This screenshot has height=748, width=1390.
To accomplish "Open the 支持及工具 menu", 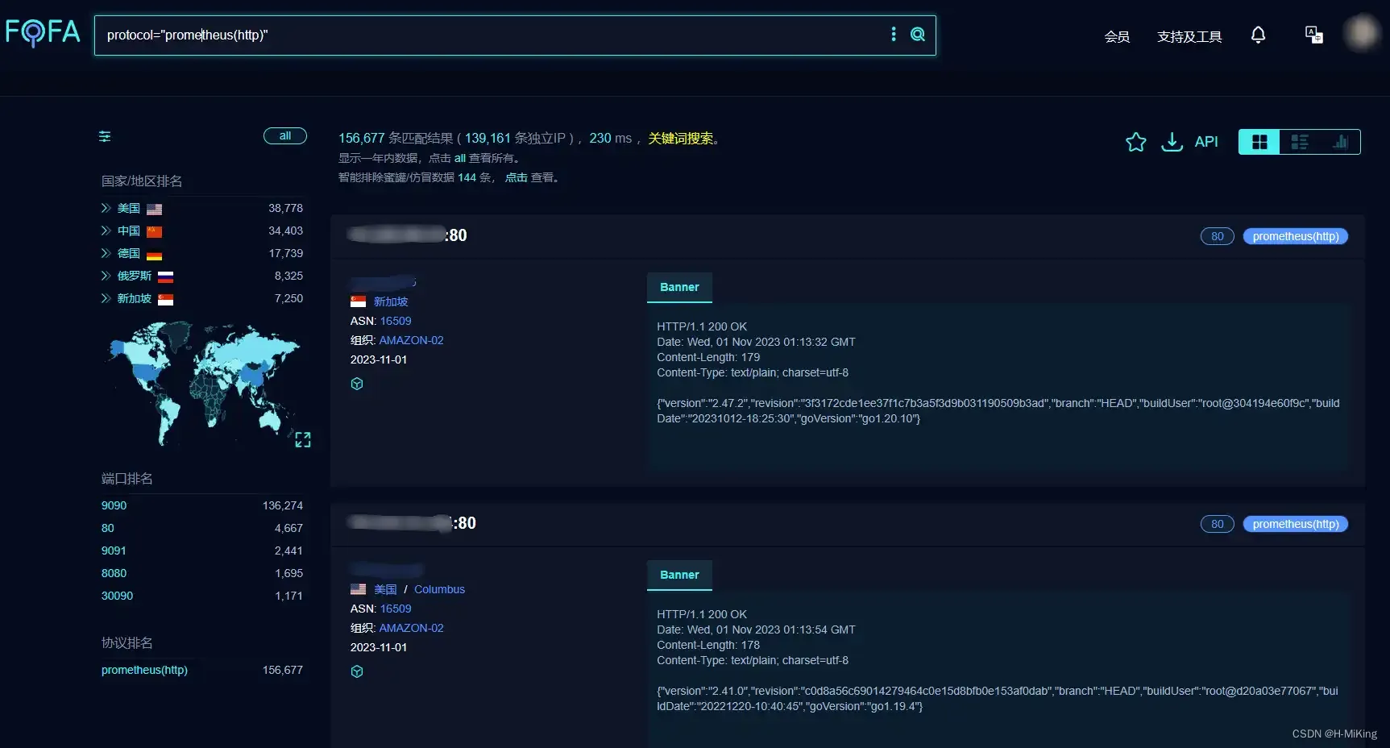I will pos(1189,36).
